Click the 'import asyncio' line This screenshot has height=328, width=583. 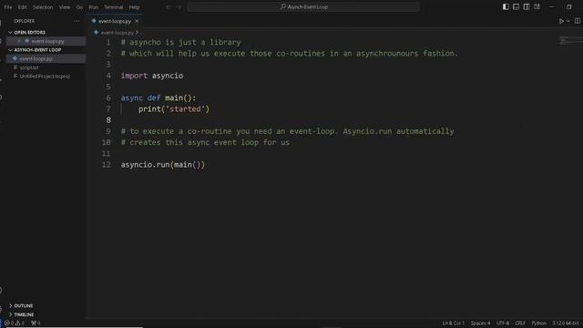pos(152,76)
